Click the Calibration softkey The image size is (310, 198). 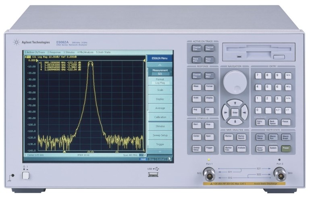pos(160,117)
